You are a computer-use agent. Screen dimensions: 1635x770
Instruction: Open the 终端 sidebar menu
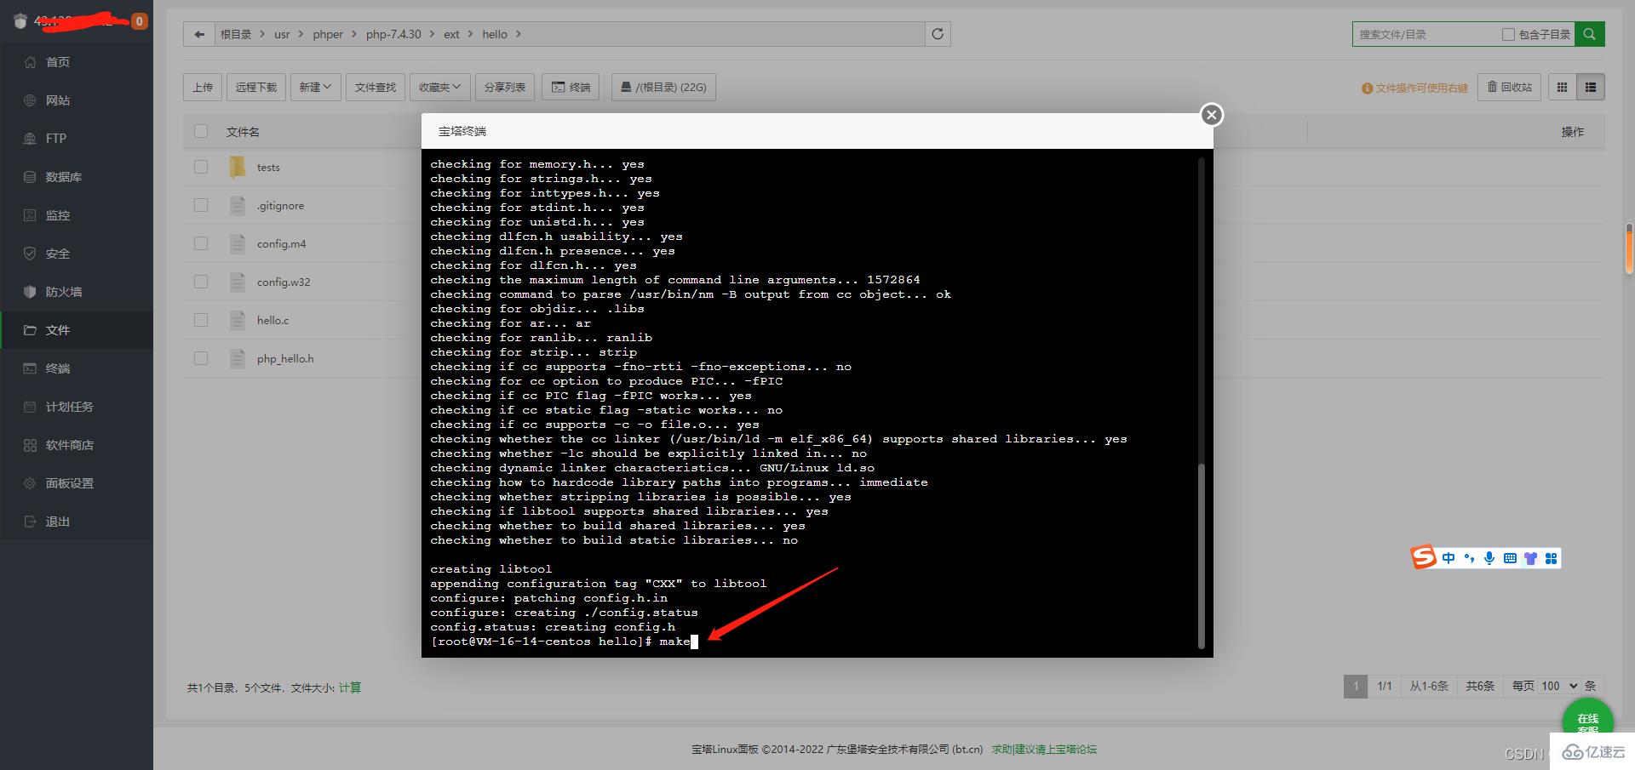pyautogui.click(x=77, y=368)
